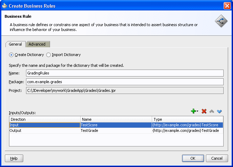Click the Package field com.example.grades
Viewport: 233px width, 167px height.
coord(125,82)
